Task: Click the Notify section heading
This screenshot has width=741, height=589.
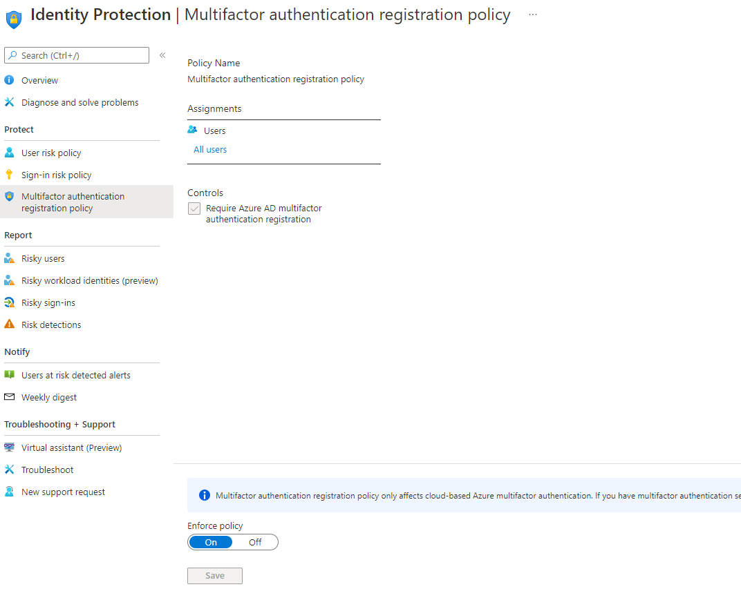Action: [x=17, y=351]
